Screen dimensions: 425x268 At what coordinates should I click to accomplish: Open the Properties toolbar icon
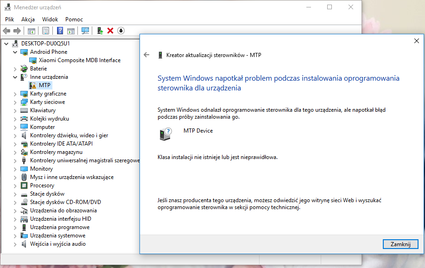point(46,31)
